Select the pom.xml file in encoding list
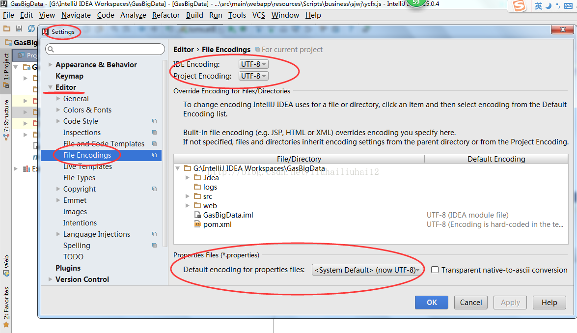This screenshot has height=333, width=577. pyautogui.click(x=217, y=224)
